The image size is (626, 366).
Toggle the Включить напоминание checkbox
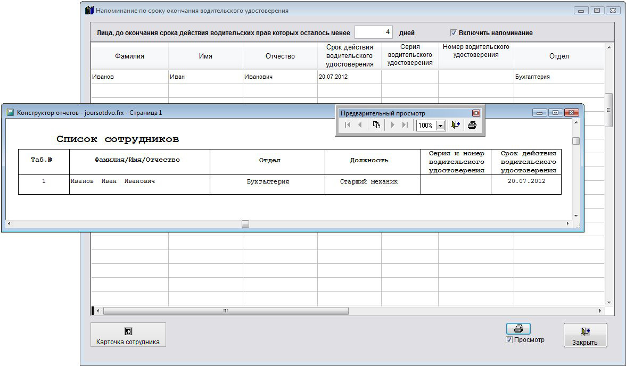[x=454, y=33]
